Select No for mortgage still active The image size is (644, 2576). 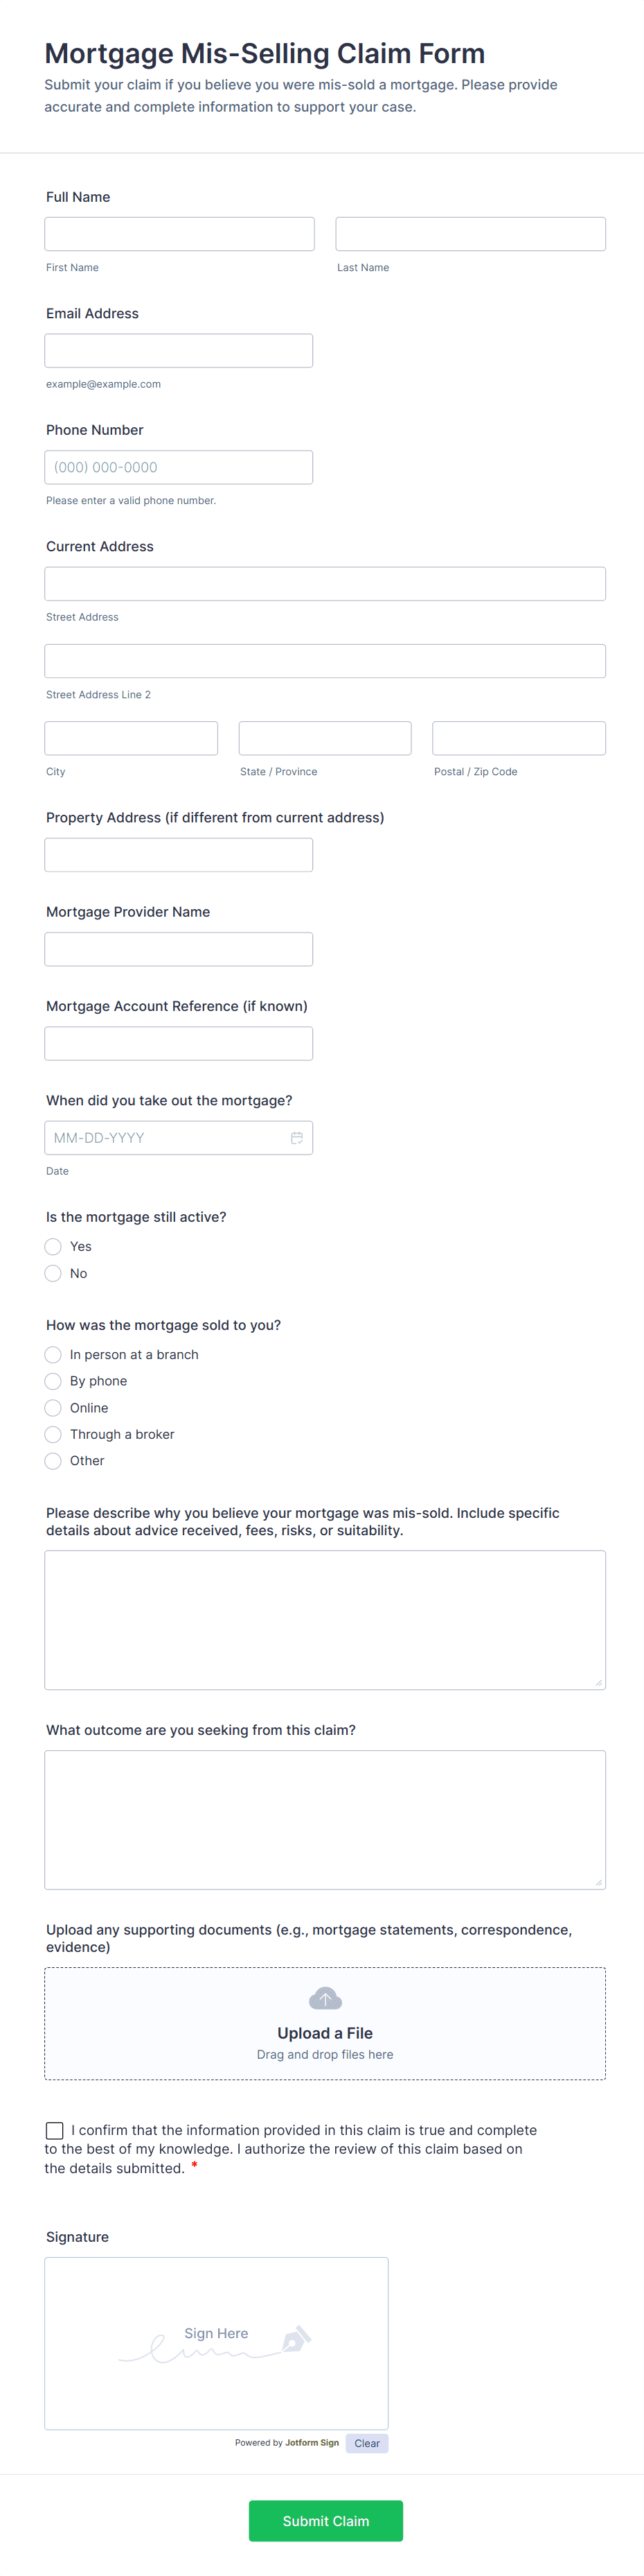[54, 1273]
